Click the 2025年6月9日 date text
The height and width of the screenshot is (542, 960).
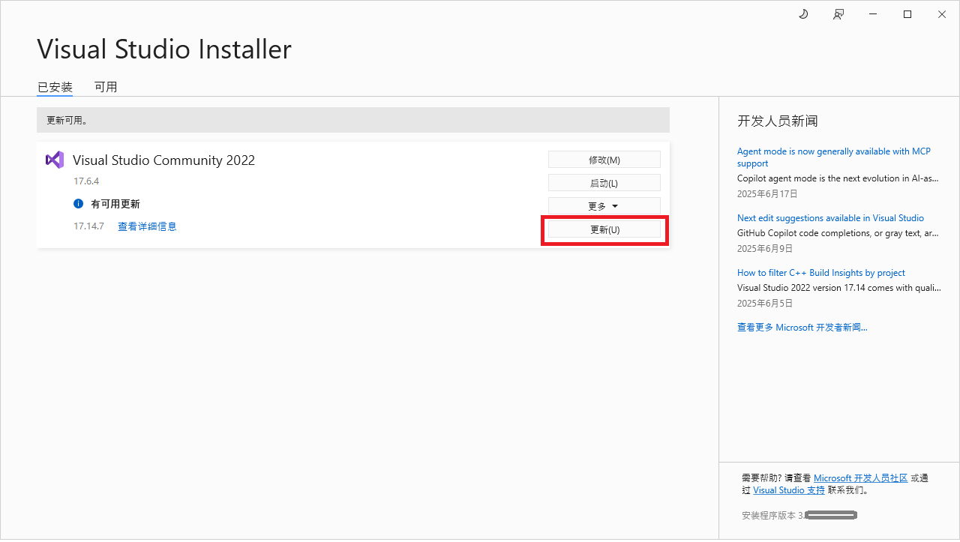pyautogui.click(x=765, y=248)
